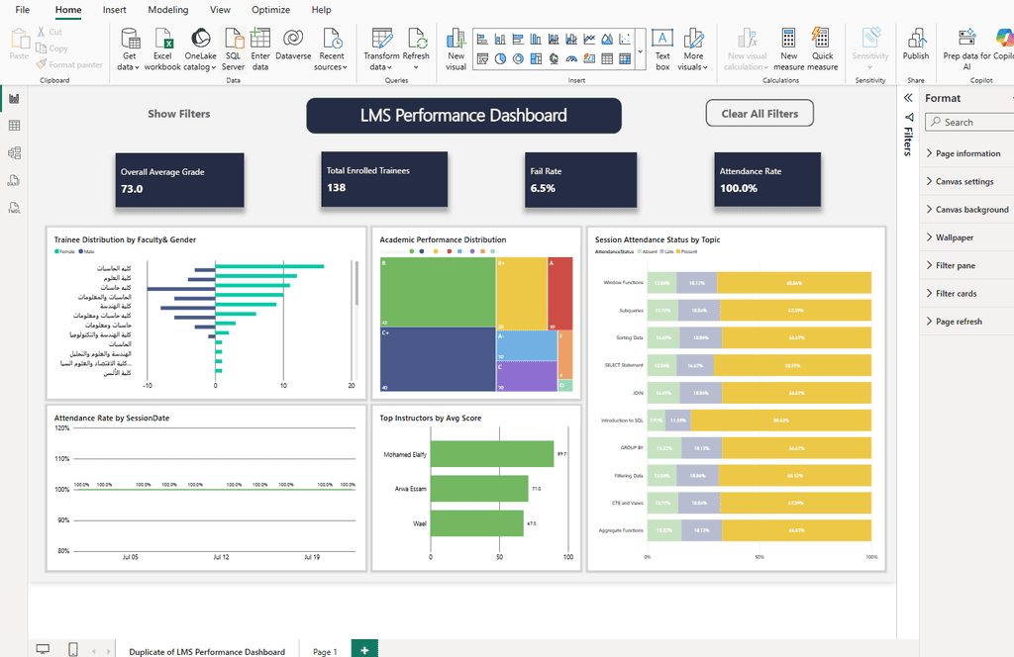Create a Quick measure

click(822, 49)
